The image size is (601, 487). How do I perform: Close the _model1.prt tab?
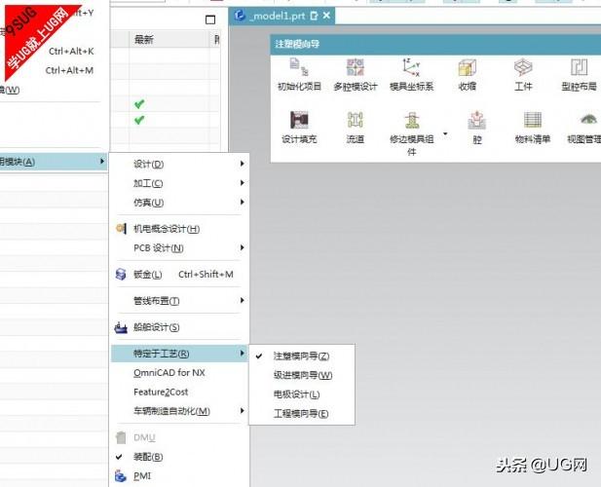(x=326, y=16)
